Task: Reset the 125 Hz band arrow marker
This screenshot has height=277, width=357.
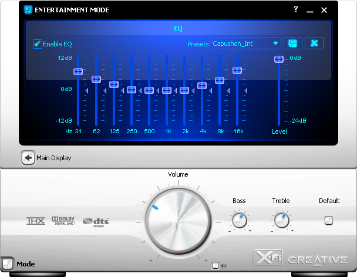Action: tap(123, 91)
